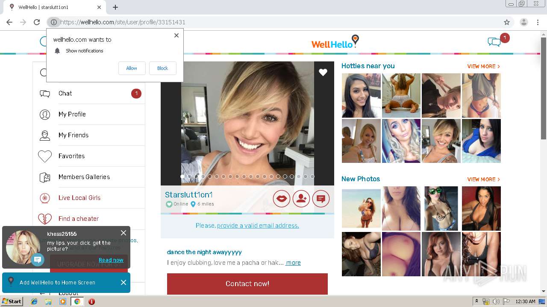Open the chat messages icon in header

[494, 42]
